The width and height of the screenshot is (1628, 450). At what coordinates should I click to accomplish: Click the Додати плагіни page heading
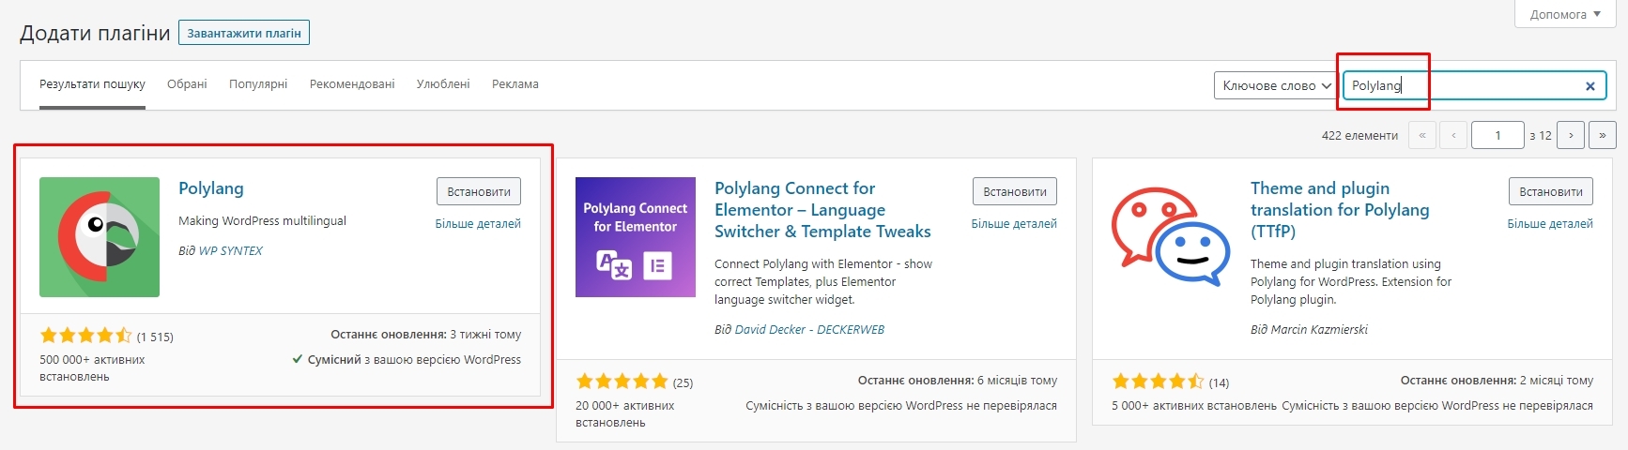95,34
